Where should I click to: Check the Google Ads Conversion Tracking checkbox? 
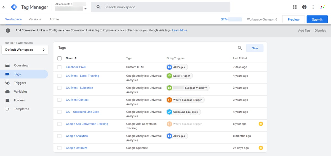(60, 124)
